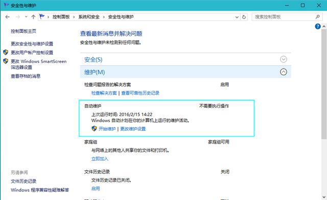Viewport: 327px width, 200px height.
Task: Select 安全性与维护 in the breadcrumb path
Action: point(121,17)
